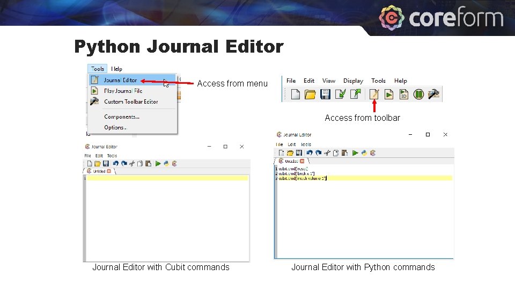The image size is (515, 290).
Task: Click Save icon in Cubit-commands Journal Editor
Action: [x=106, y=163]
